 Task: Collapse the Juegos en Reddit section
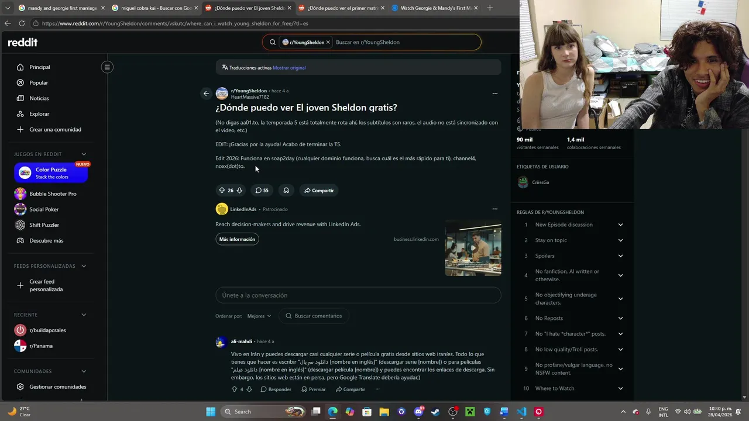coord(84,154)
